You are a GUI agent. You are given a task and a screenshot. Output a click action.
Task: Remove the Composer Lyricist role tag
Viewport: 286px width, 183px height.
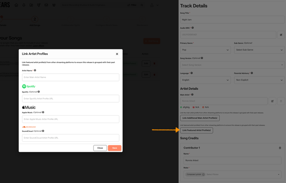[x=203, y=174]
